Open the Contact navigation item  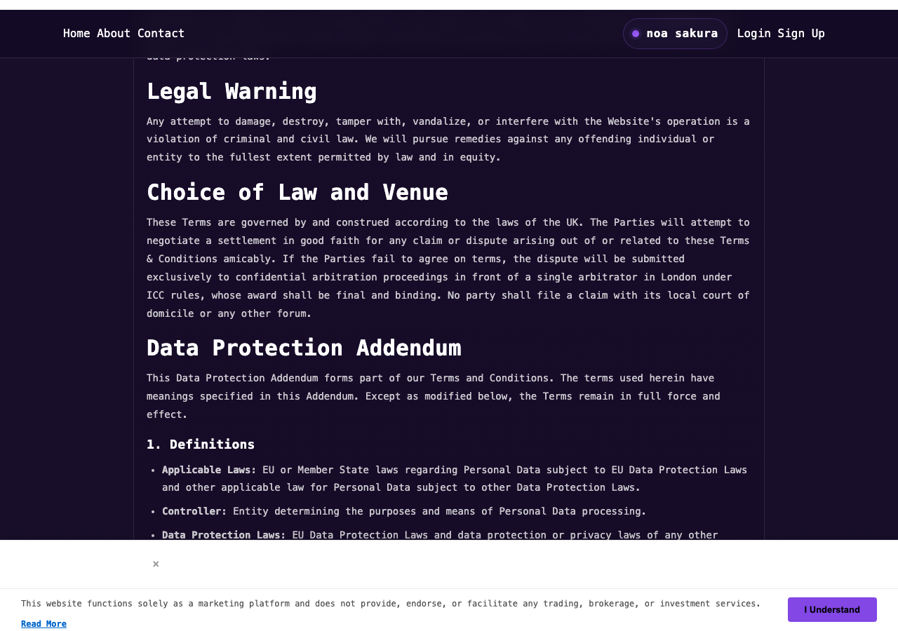(161, 34)
